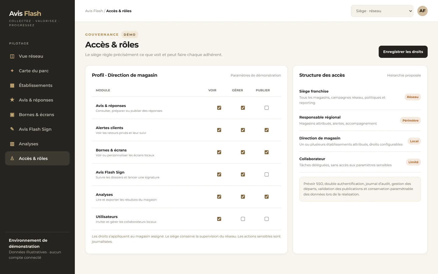Click the Carte du parc star icon
438x274 pixels.
[12, 71]
